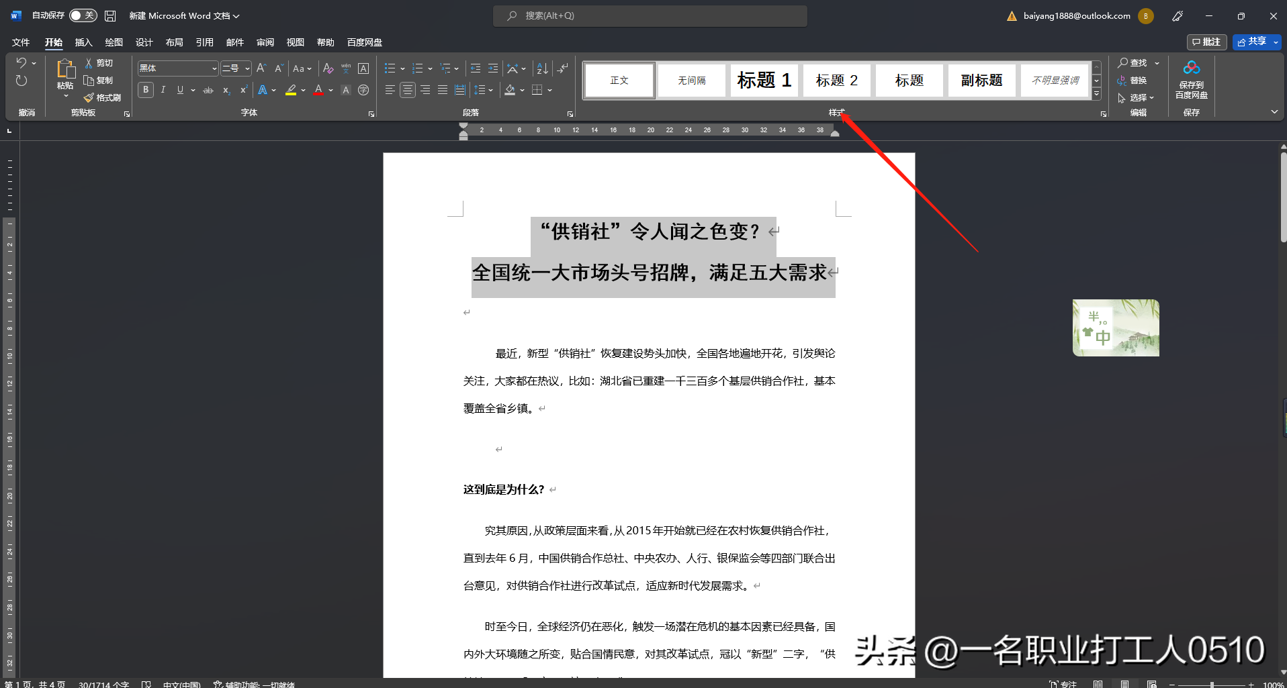Click the account avatar circle
The height and width of the screenshot is (688, 1287).
coord(1146,15)
